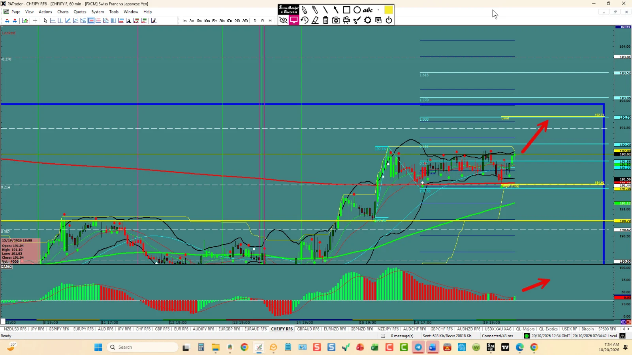Open Windows Start menu

98,347
